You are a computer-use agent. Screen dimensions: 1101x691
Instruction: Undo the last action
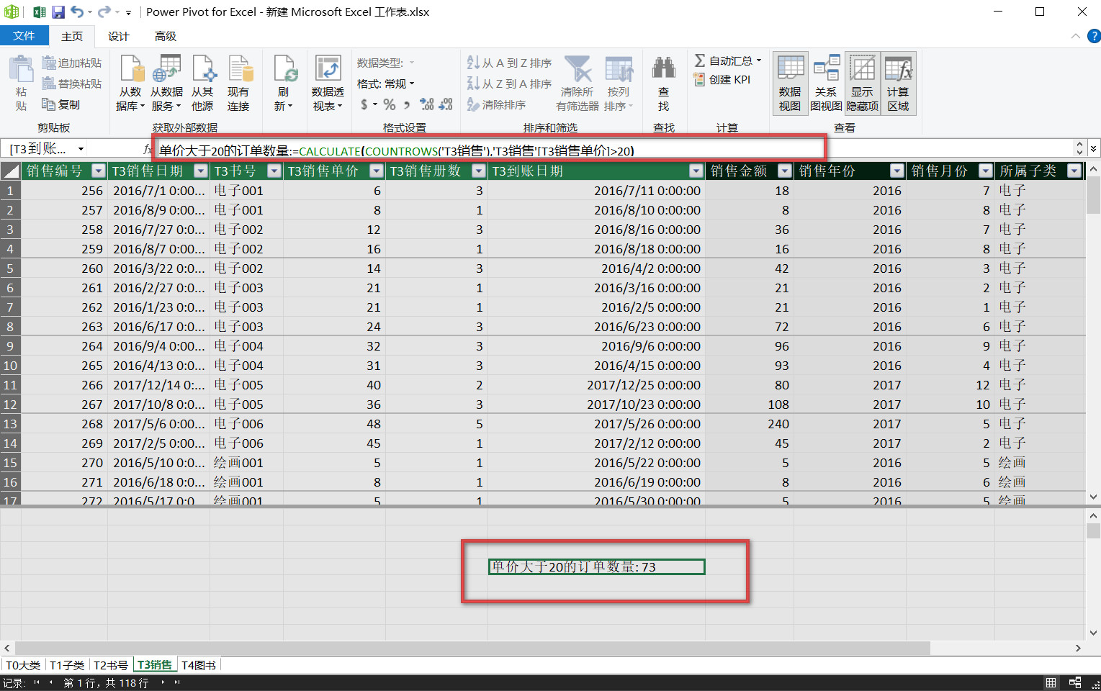(x=76, y=12)
